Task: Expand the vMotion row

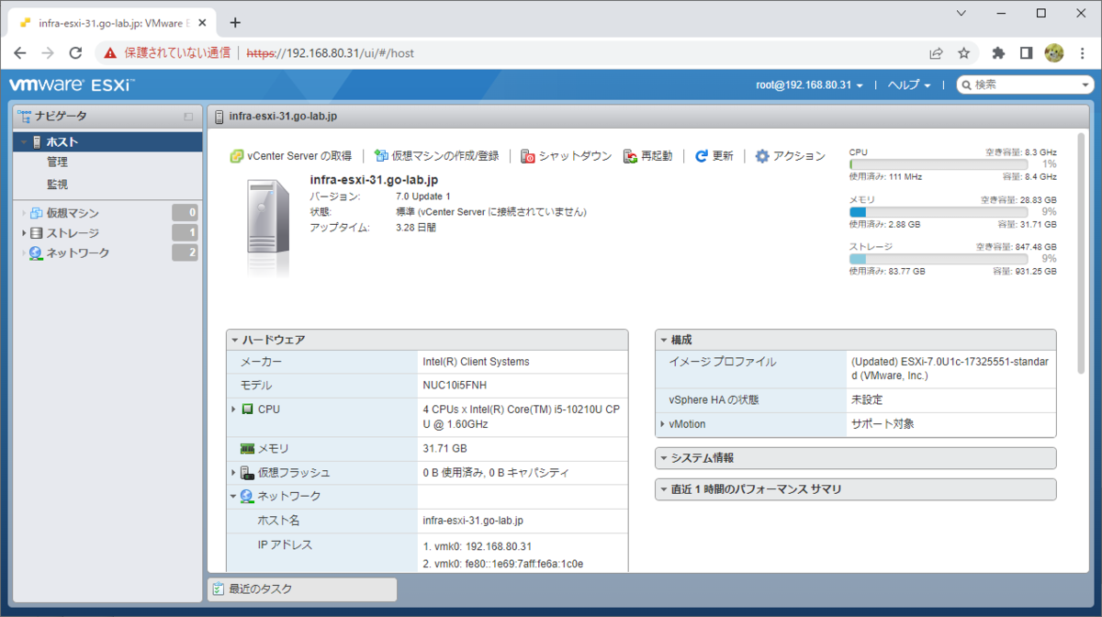Action: pos(663,424)
